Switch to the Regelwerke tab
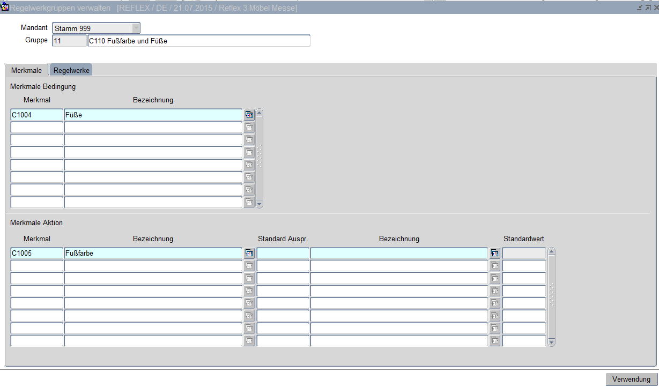This screenshot has height=387, width=659. pyautogui.click(x=71, y=70)
